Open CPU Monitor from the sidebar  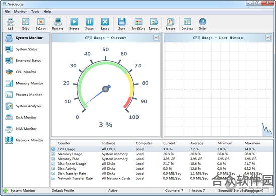tap(26, 72)
